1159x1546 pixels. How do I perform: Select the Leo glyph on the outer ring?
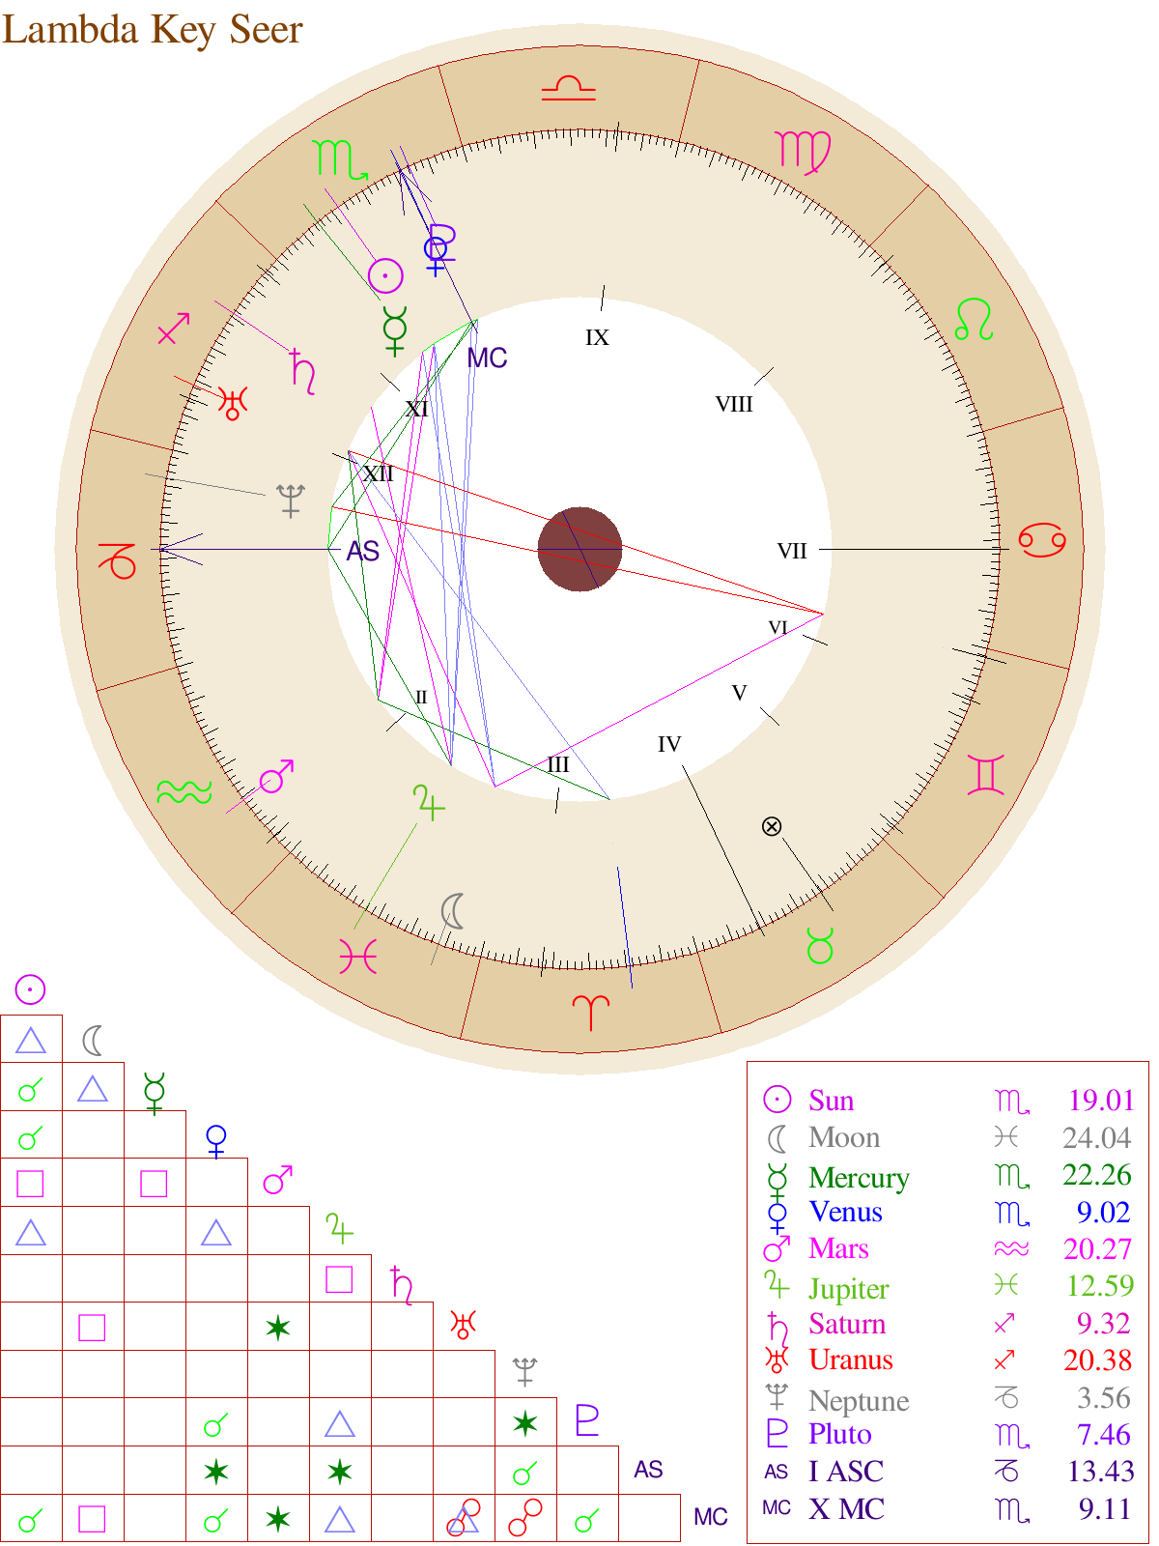(x=974, y=320)
